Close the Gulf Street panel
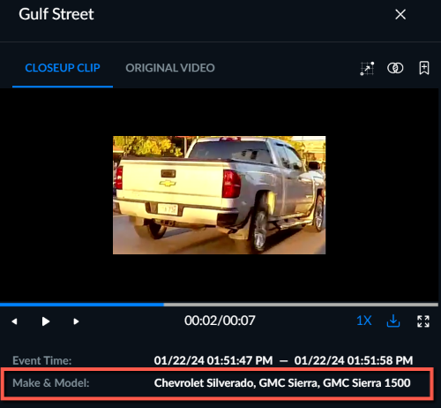Viewport: 441px width, 408px height. 400,14
